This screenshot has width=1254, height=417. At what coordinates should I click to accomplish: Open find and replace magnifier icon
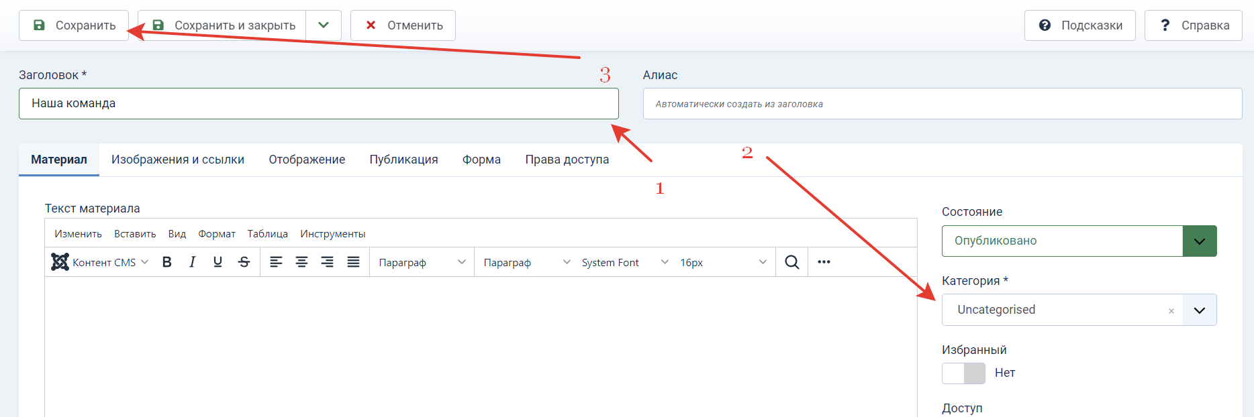click(x=792, y=262)
